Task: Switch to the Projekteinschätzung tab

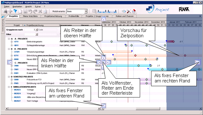Action: (53, 16)
